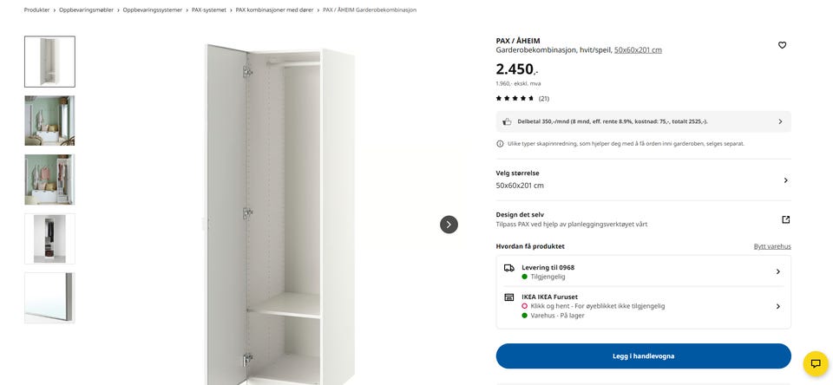Expand the Velg størrelse size selector
The width and height of the screenshot is (833, 385).
pos(785,180)
